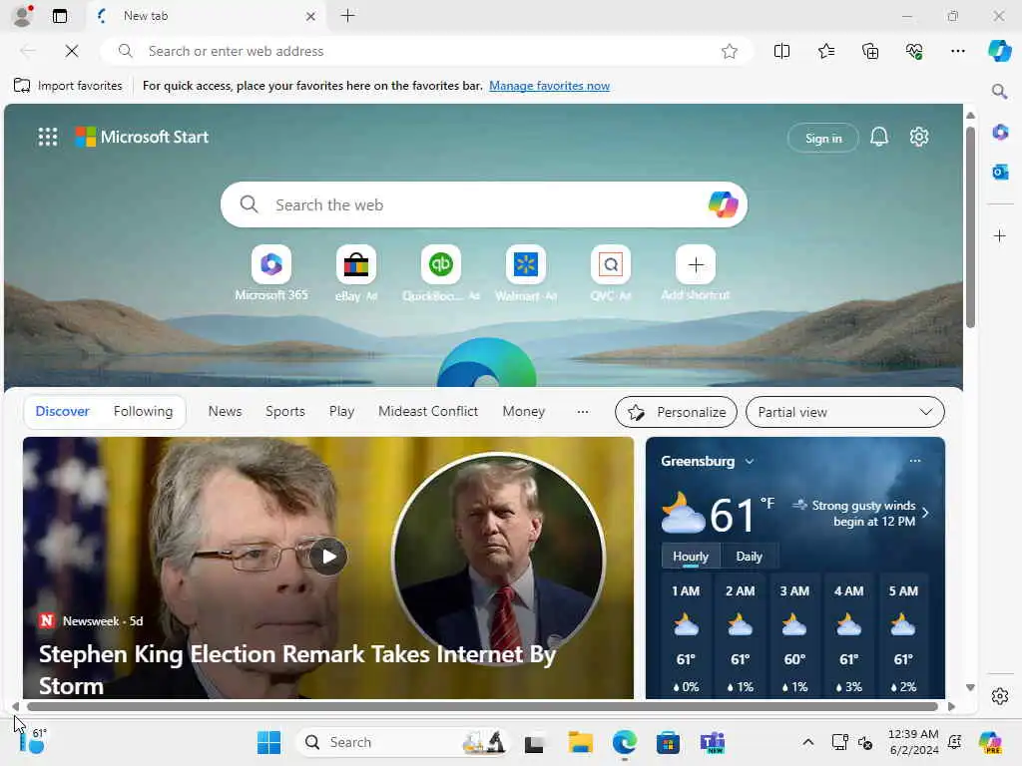Switch weather to Hourly tab
Viewport: 1022px width, 766px height.
[x=691, y=557]
